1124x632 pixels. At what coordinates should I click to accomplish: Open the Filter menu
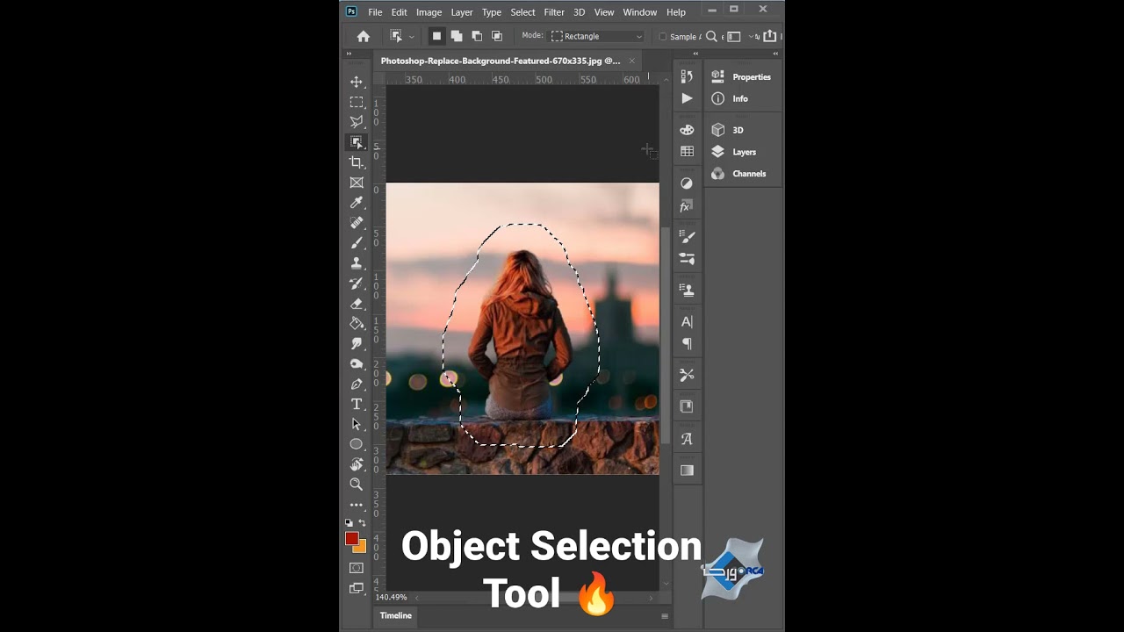tap(554, 12)
